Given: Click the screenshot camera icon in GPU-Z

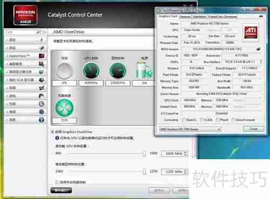Looking at the screenshot, I should pos(261,17).
